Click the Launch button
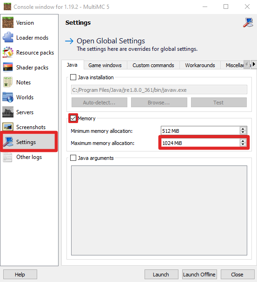The width and height of the screenshot is (257, 282). 161,275
